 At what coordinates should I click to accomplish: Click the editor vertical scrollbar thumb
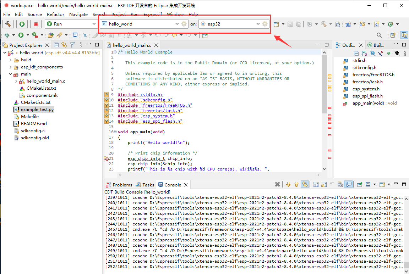324,84
